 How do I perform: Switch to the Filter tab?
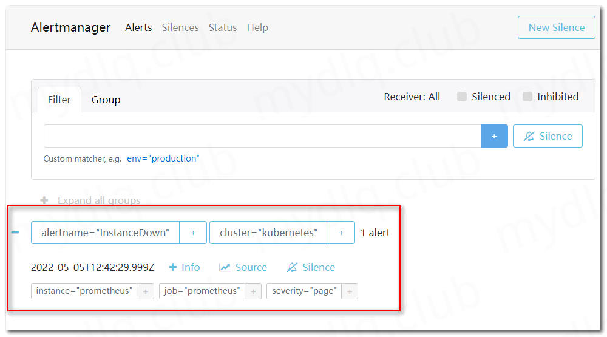[59, 100]
